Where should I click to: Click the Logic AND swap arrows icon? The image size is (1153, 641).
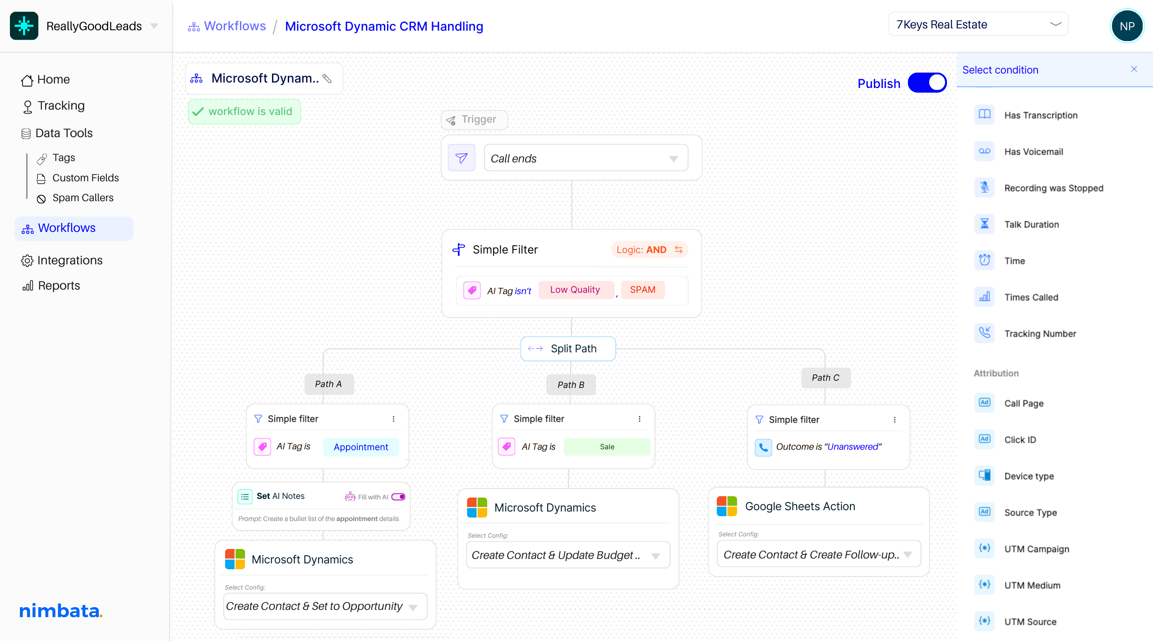[678, 249]
